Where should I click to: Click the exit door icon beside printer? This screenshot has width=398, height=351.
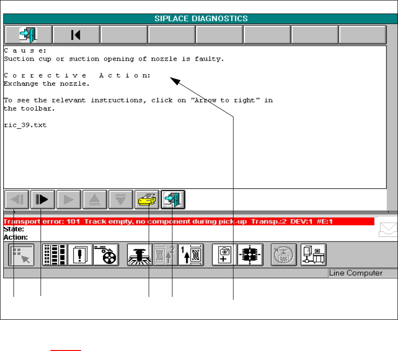pos(173,200)
